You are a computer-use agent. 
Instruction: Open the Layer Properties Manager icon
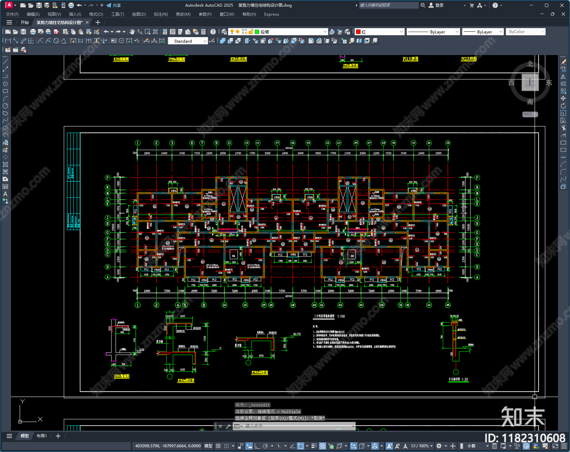click(224, 32)
